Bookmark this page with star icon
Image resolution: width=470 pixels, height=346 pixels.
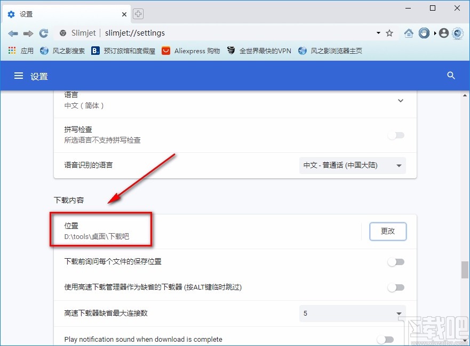(x=389, y=33)
